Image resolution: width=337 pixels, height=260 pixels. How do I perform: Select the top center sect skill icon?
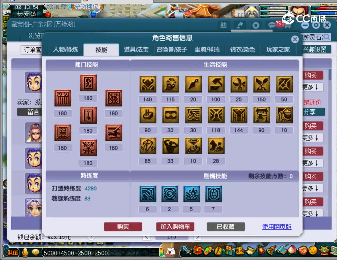(88, 83)
